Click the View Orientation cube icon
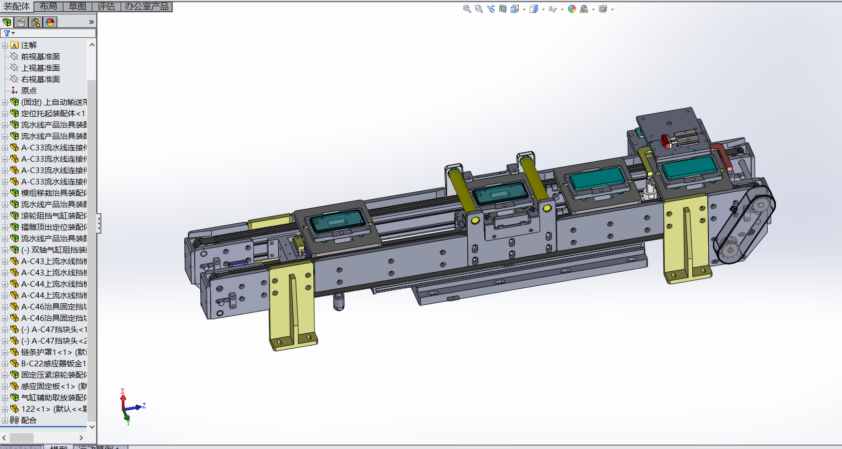This screenshot has width=842, height=449. pos(515,9)
